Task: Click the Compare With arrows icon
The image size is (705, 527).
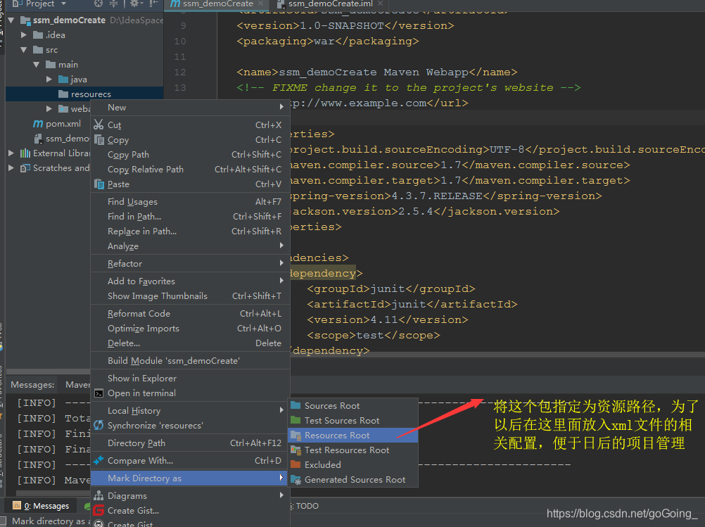Action: click(x=99, y=460)
